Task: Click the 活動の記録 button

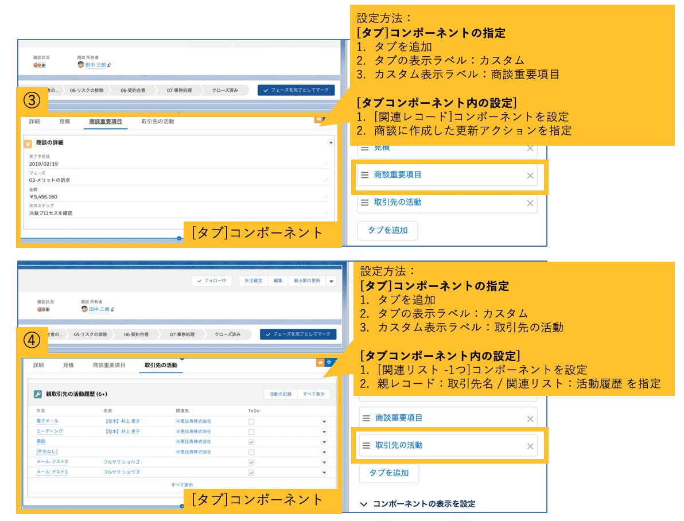Action: tap(281, 394)
